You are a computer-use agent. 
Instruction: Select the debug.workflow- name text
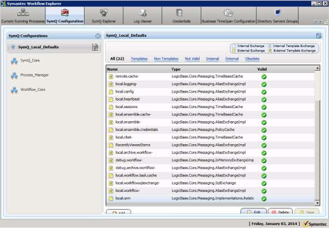coord(129,160)
